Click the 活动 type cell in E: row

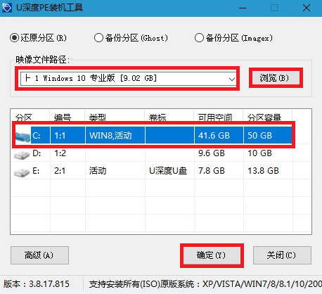[98, 171]
